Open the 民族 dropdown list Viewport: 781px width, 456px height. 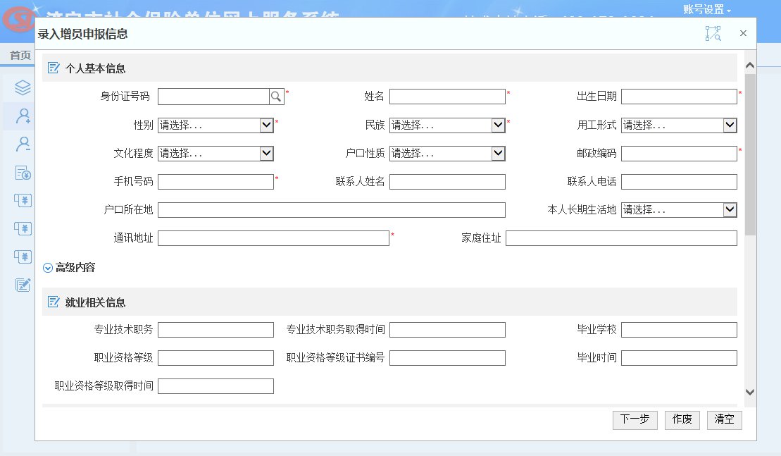tap(447, 125)
